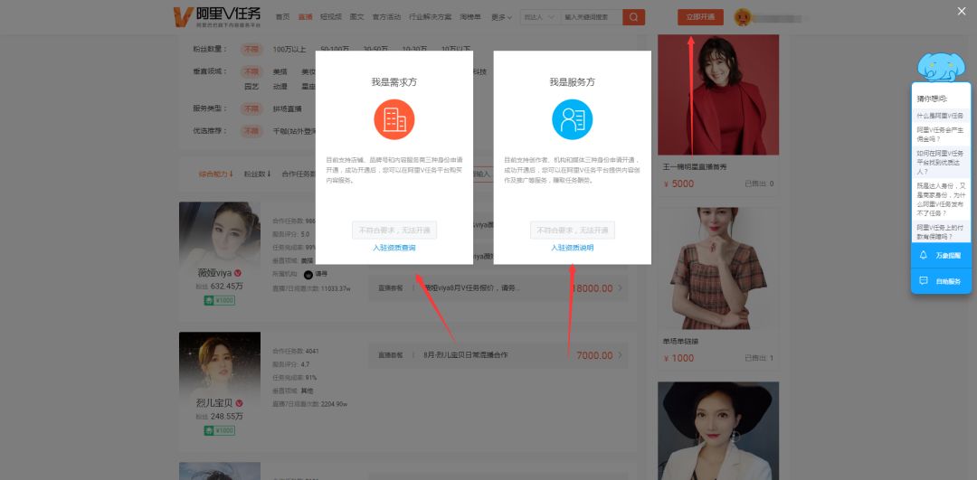Viewport: 977px width, 480px height.
Task: Click the orange search magnifier button
Action: (633, 17)
